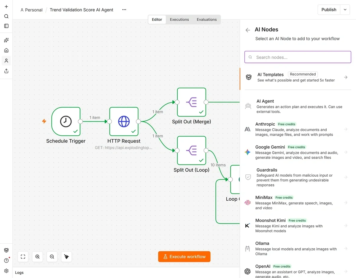Screen dimensions: 356x278
Task: Click the OpenAI logo icon
Action: click(x=247, y=271)
